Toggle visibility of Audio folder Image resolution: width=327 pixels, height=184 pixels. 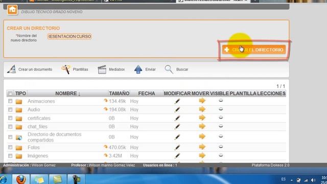[x=221, y=109]
